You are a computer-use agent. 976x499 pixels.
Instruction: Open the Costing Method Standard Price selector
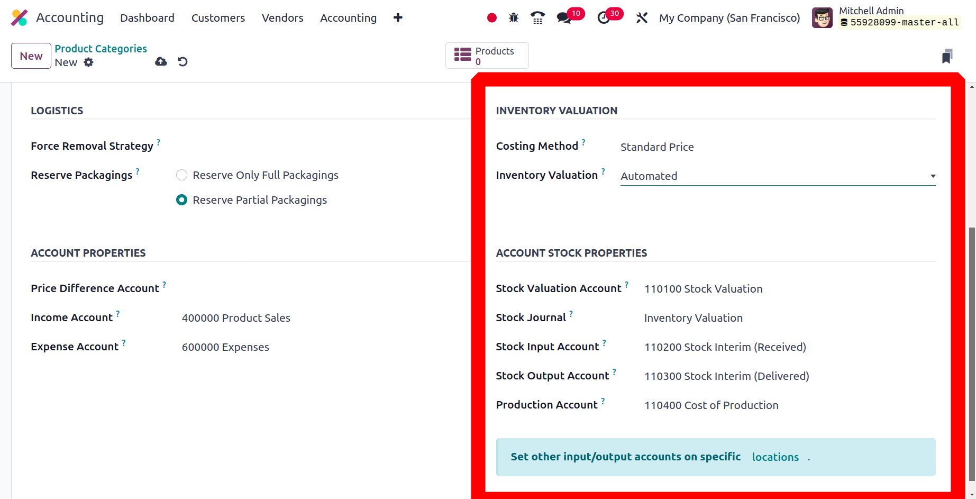pos(657,147)
